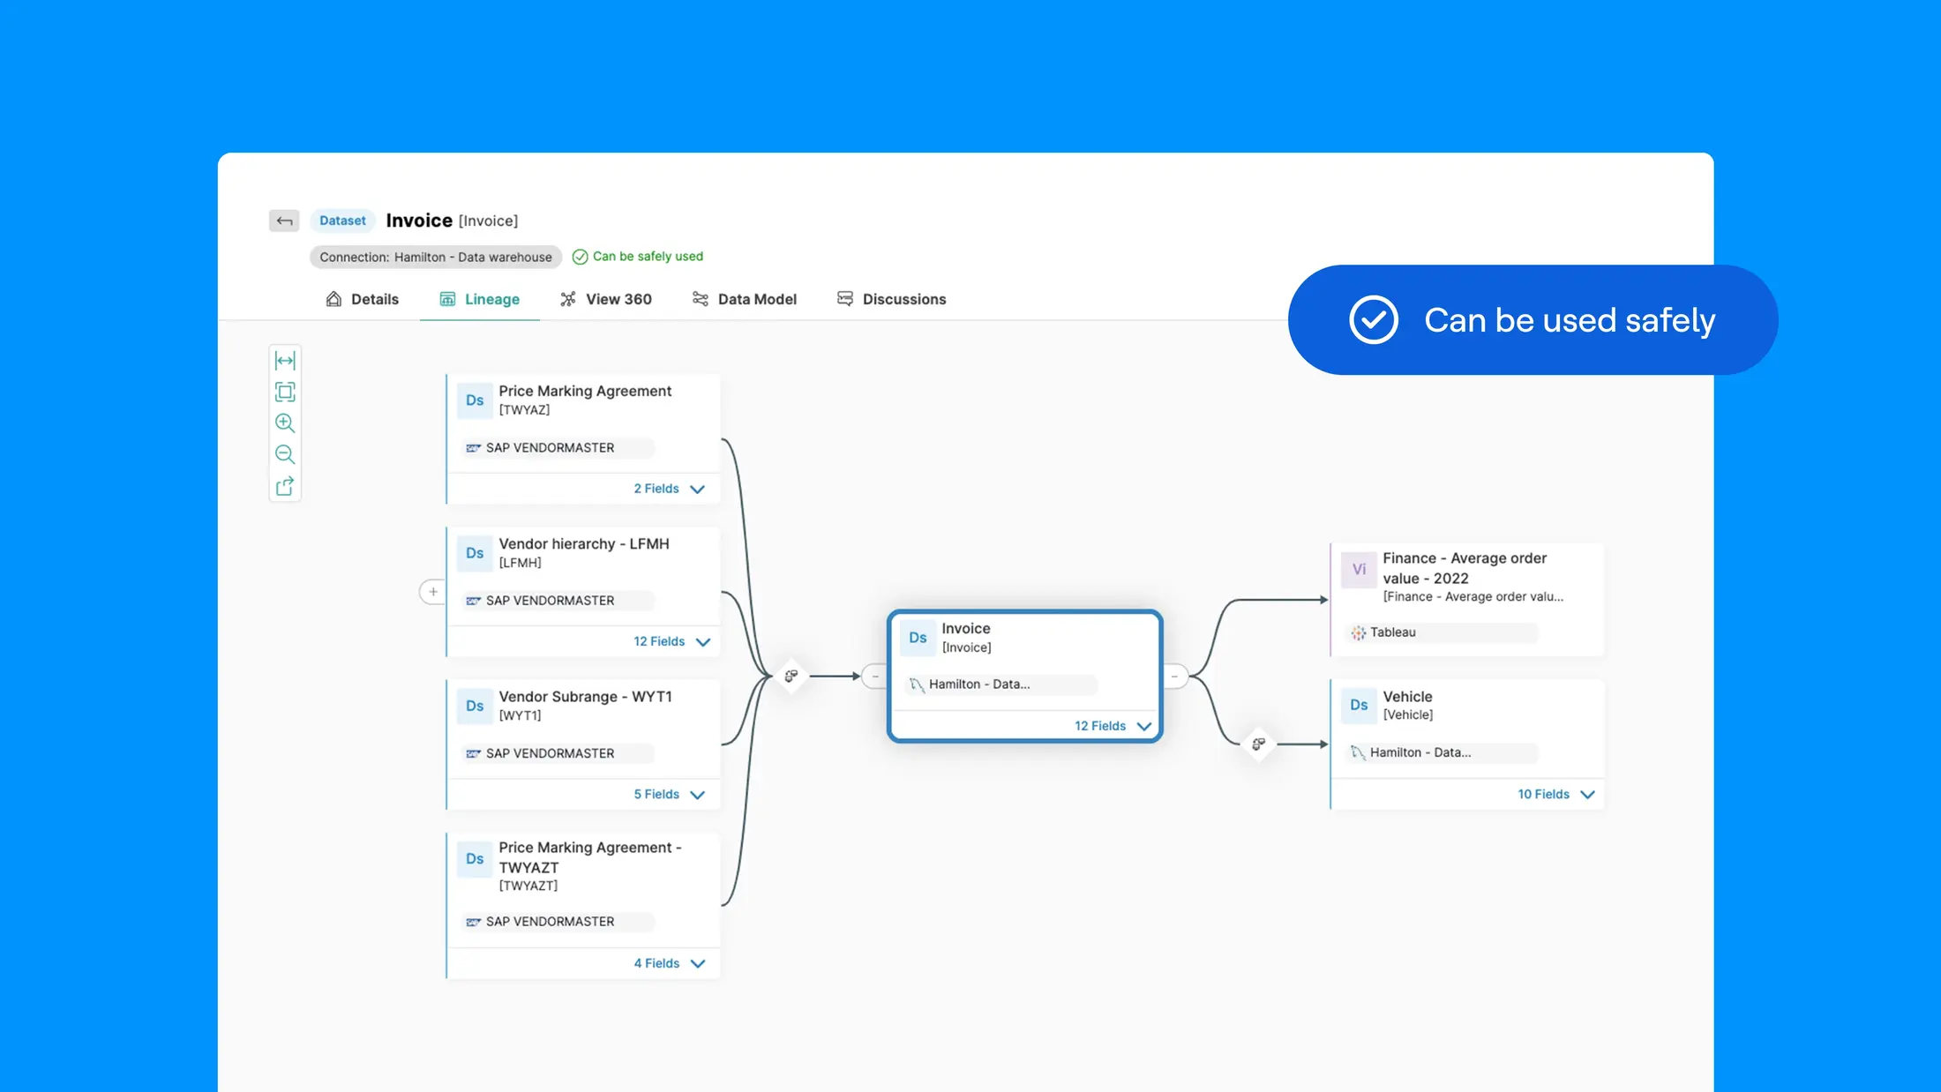
Task: Click transformation node left of Invoice
Action: (x=791, y=676)
